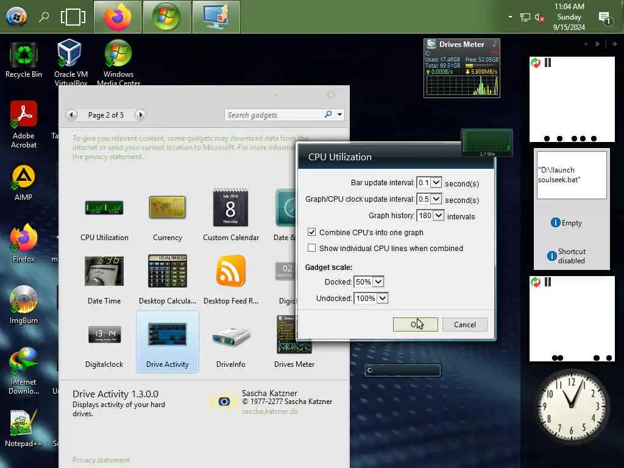This screenshot has width=624, height=468.
Task: Open Notepad++ desktop icon
Action: pyautogui.click(x=24, y=428)
